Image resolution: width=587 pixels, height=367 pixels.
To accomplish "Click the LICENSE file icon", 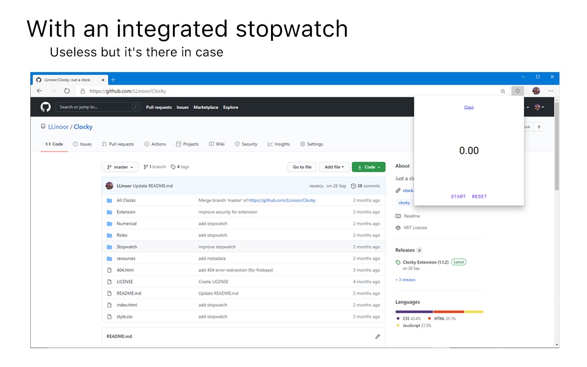I will click(x=109, y=282).
